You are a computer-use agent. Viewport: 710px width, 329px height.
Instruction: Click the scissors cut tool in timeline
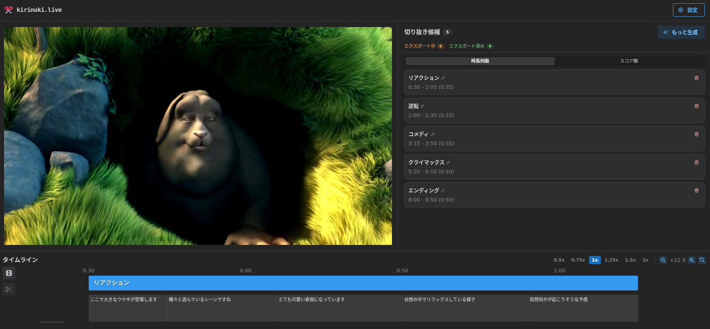click(x=9, y=289)
